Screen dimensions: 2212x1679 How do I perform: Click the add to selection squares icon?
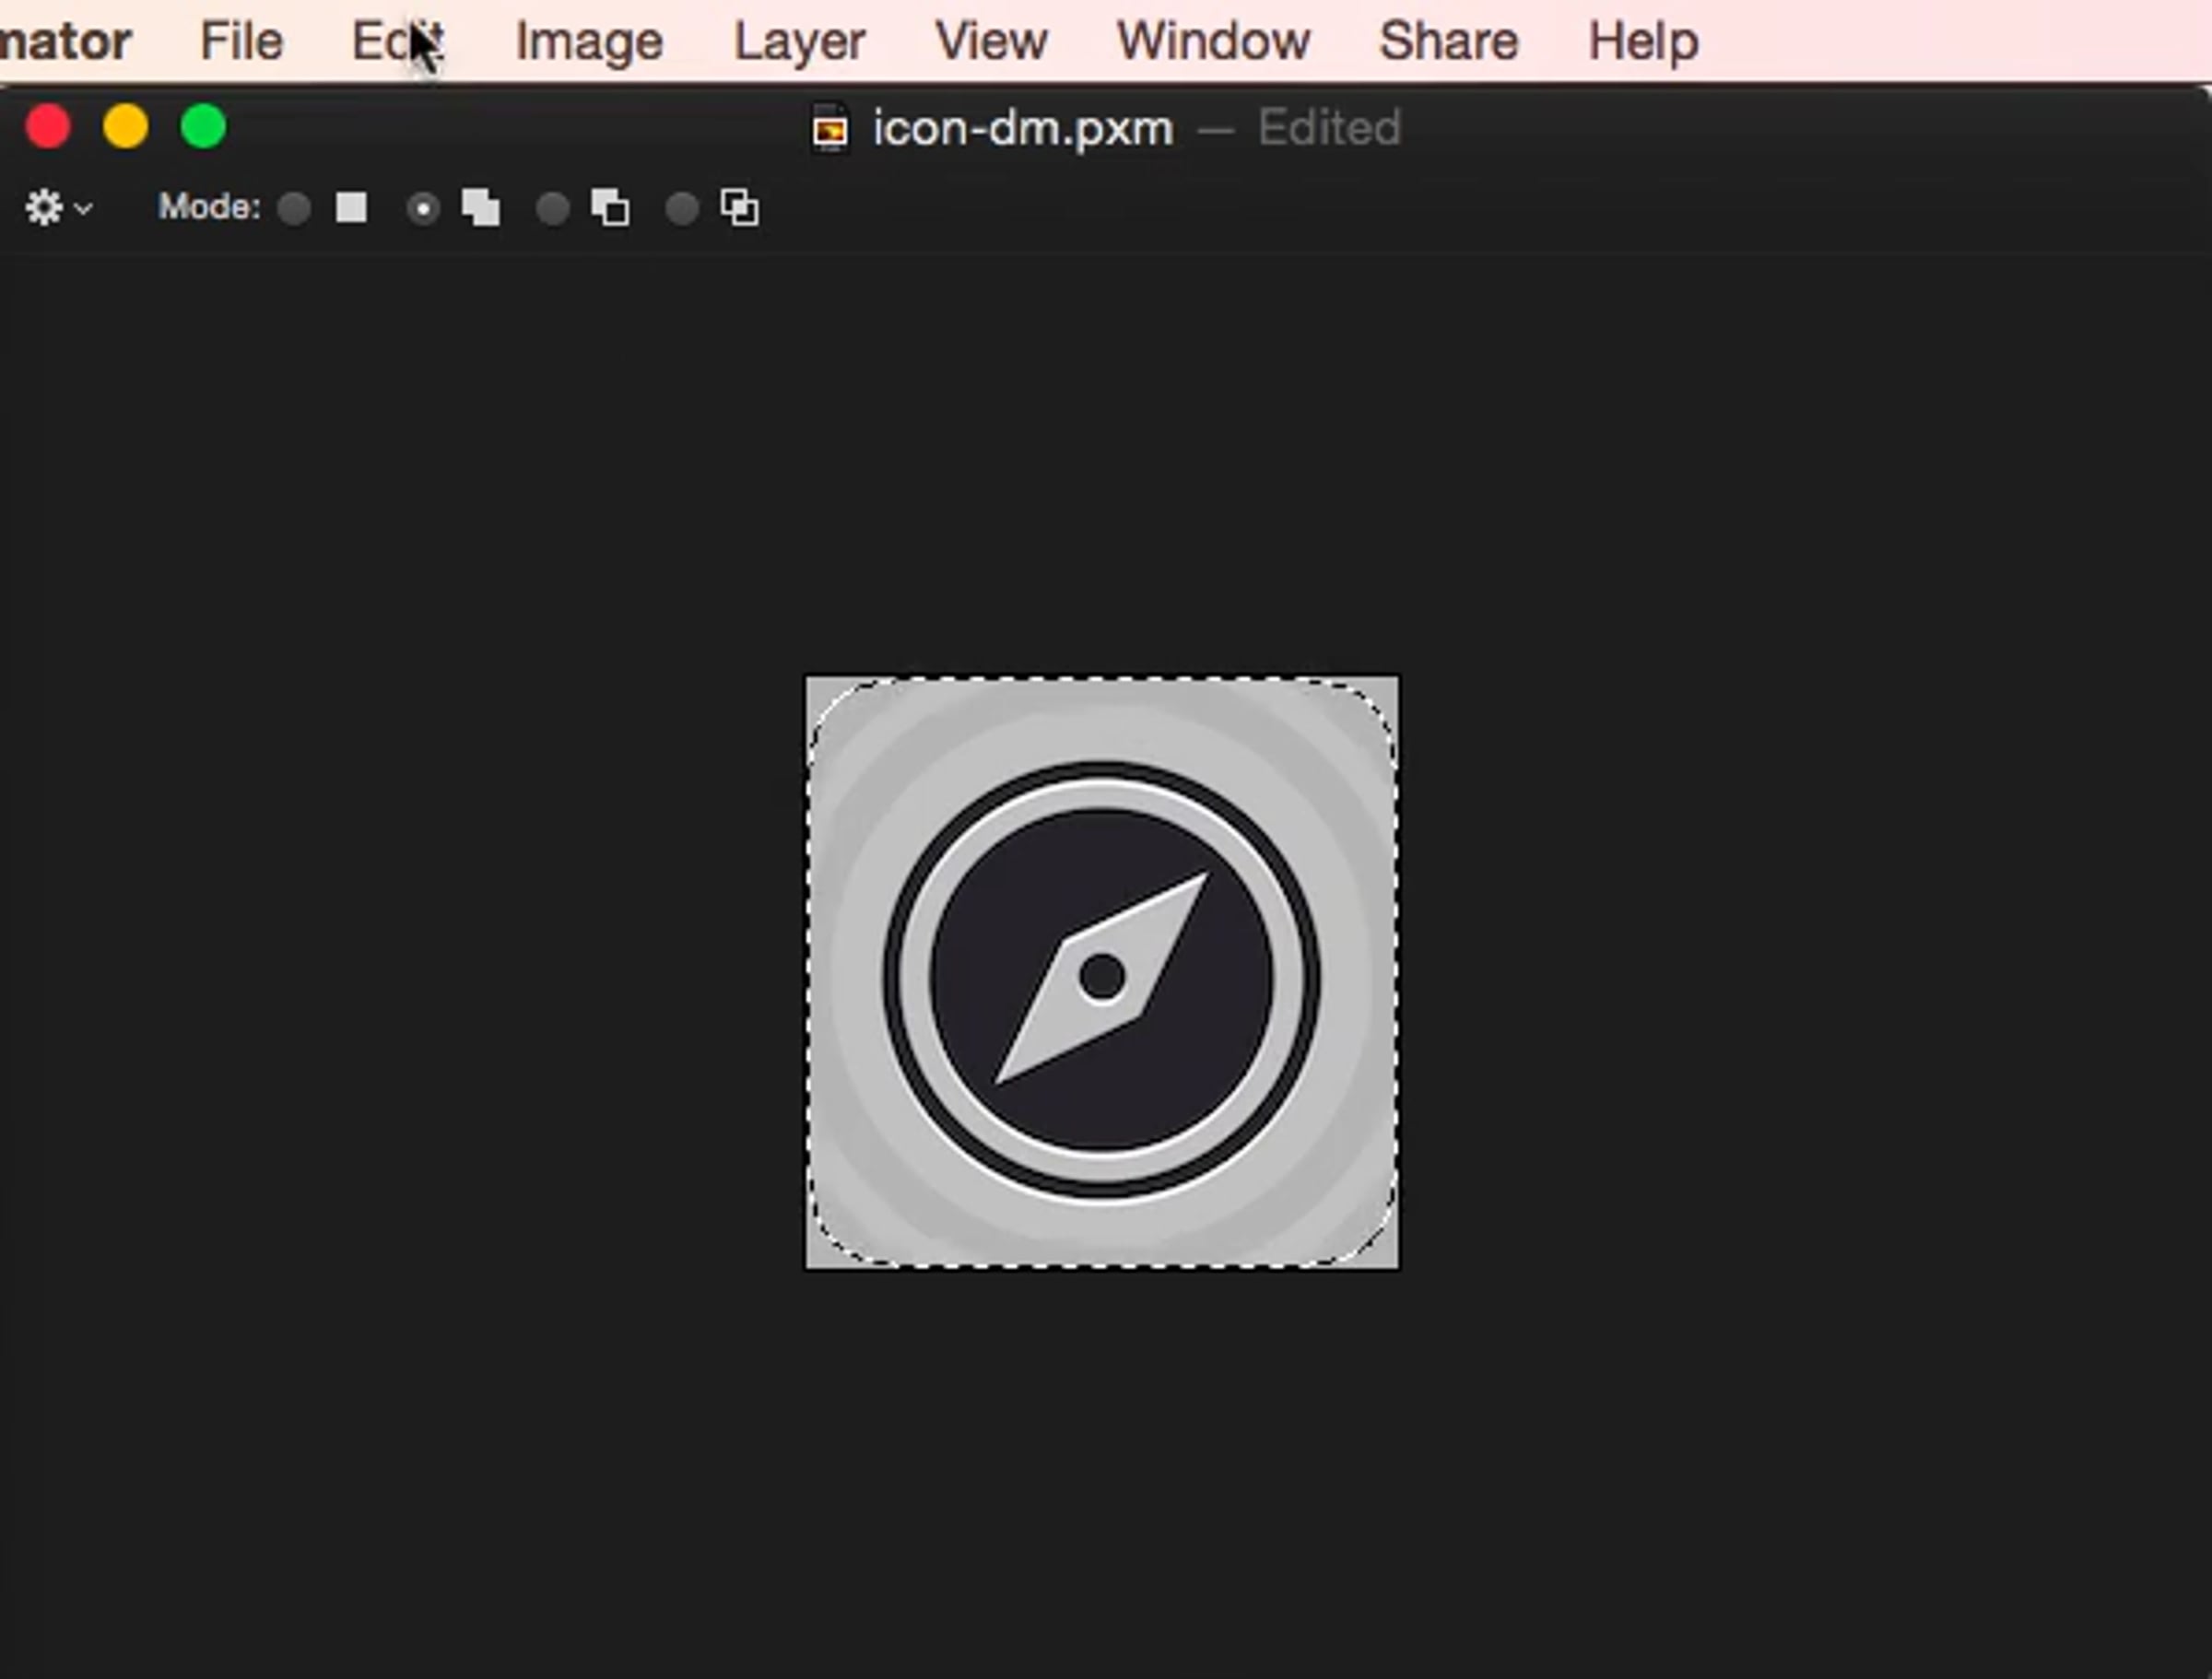pyautogui.click(x=481, y=208)
